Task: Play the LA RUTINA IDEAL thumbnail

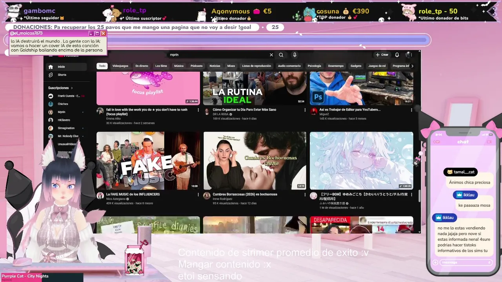Action: pyautogui.click(x=255, y=88)
